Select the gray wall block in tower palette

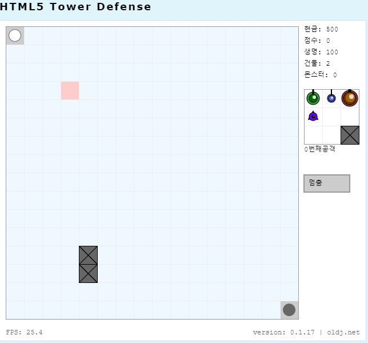coord(350,135)
